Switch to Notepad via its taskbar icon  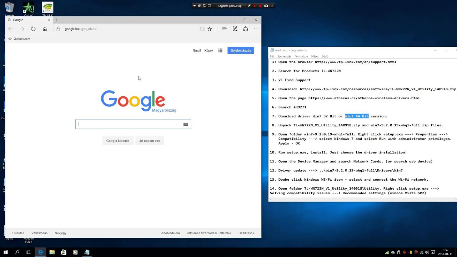(x=87, y=252)
